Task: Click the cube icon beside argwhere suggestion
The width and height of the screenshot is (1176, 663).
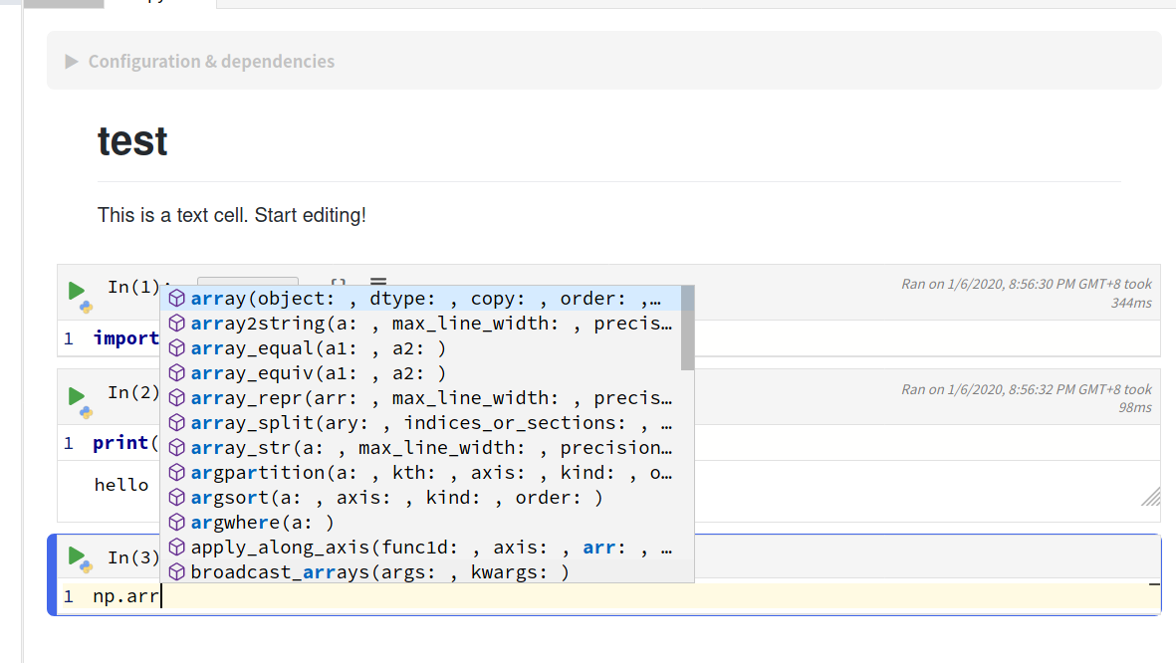Action: pos(176,523)
